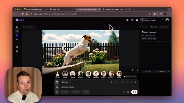Click the Wan logo
The image size is (184, 103).
tap(20, 20)
